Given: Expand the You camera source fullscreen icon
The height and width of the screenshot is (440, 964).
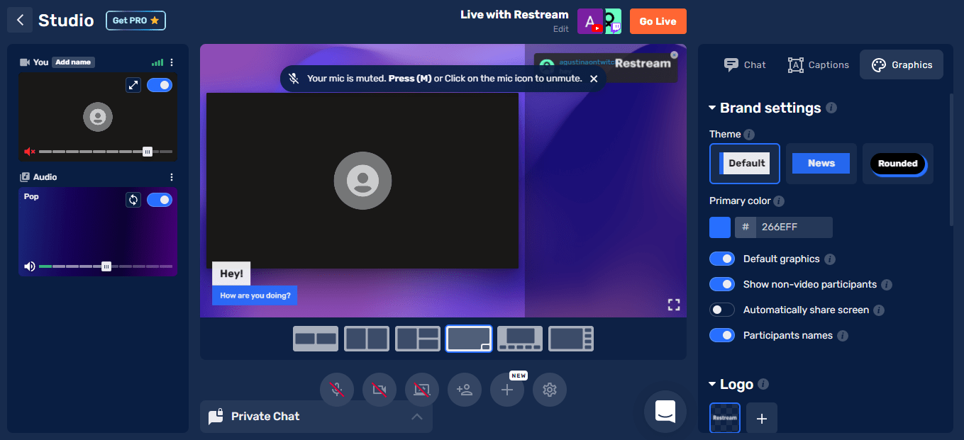Looking at the screenshot, I should point(133,85).
